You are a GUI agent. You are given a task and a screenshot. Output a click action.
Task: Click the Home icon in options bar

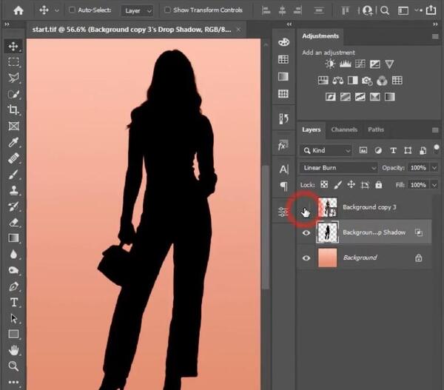tap(18, 10)
